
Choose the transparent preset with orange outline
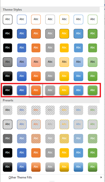(x=36, y=124)
